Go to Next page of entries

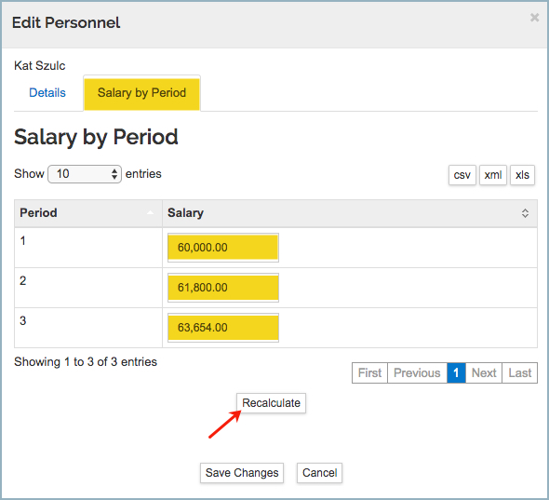click(x=484, y=372)
